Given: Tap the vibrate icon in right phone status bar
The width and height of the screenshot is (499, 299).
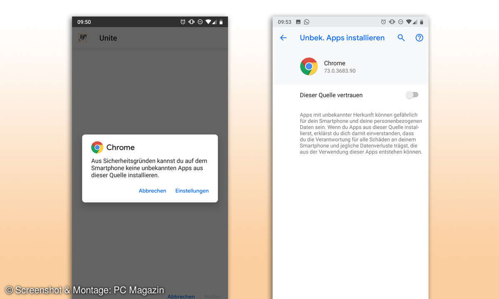Looking at the screenshot, I should [x=392, y=22].
